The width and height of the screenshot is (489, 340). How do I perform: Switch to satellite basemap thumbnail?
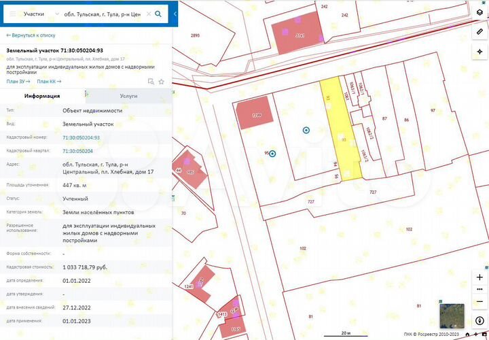[x=452, y=316]
